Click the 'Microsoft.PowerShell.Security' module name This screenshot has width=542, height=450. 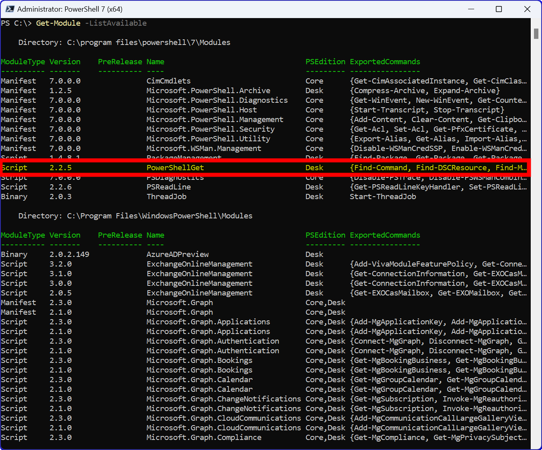(210, 129)
